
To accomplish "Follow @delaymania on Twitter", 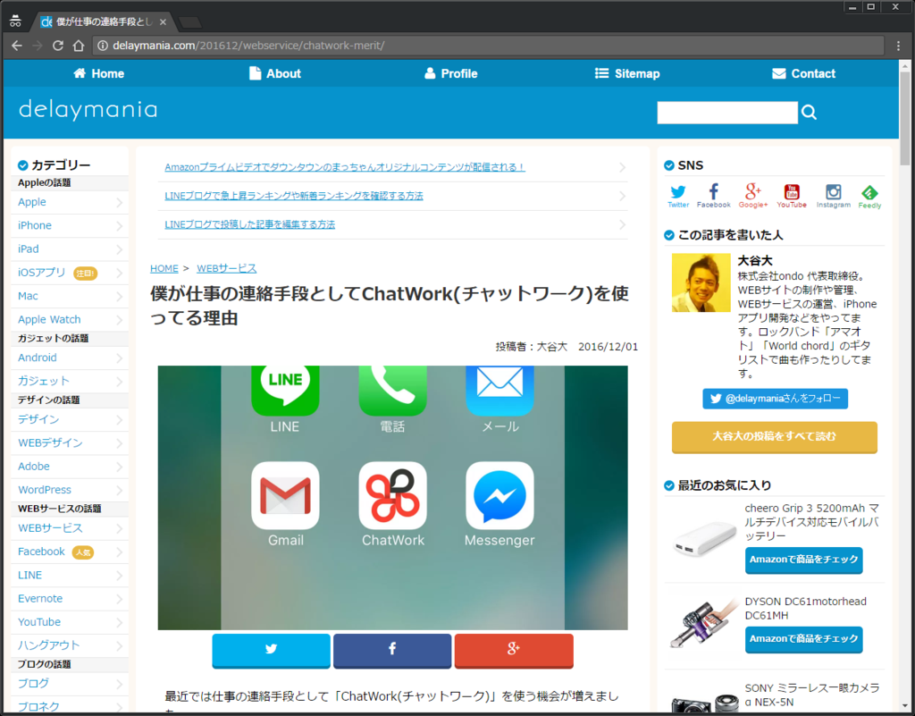I will pos(775,399).
